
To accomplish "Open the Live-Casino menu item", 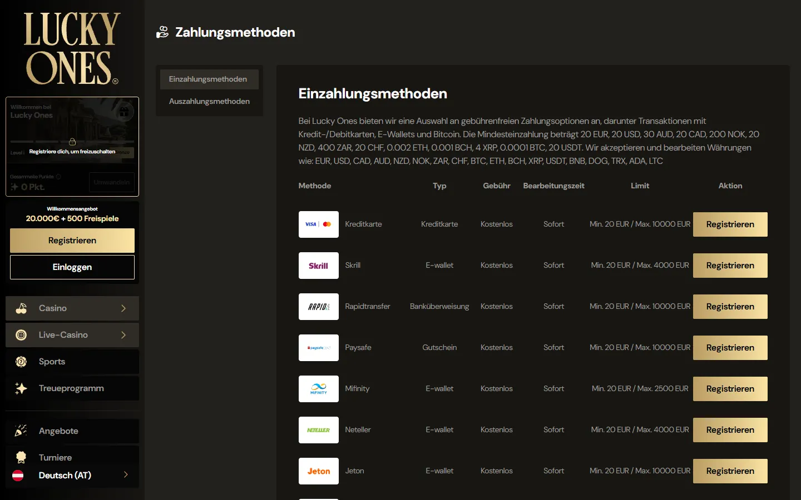I will 72,335.
